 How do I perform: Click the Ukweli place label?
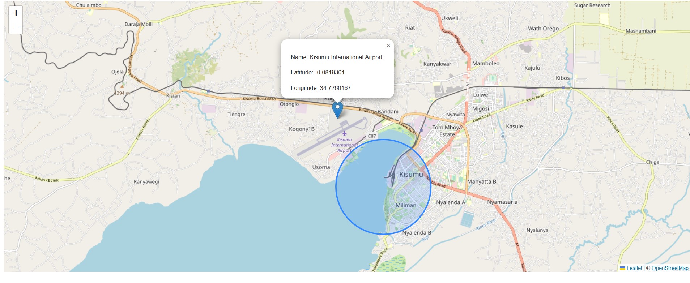[450, 18]
